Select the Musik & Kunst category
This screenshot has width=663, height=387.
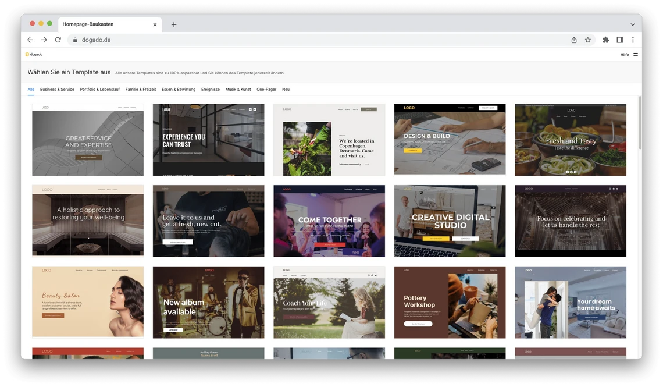point(238,89)
